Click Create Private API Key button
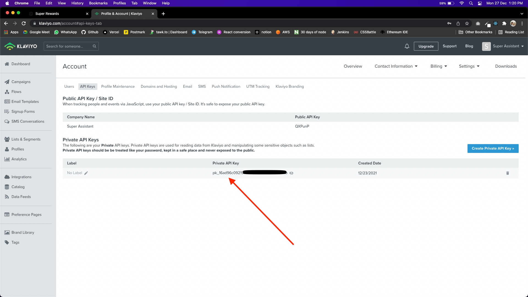Image resolution: width=528 pixels, height=297 pixels. coord(493,148)
